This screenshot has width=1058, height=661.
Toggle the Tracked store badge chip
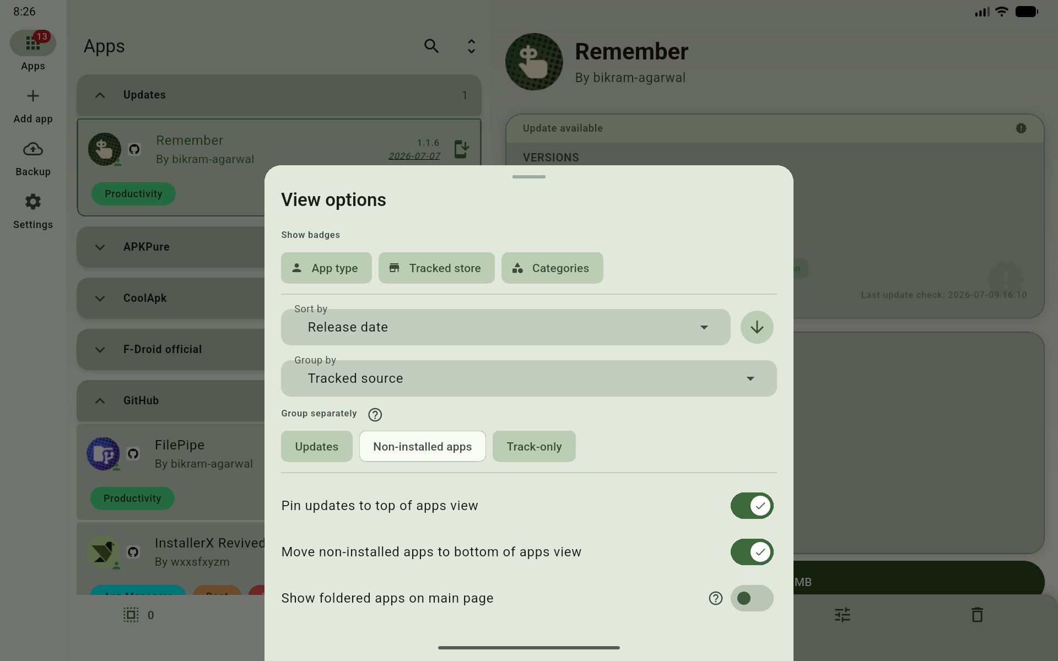(436, 268)
